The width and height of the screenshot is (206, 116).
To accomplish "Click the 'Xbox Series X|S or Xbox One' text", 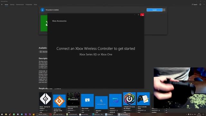I will click(96, 54).
